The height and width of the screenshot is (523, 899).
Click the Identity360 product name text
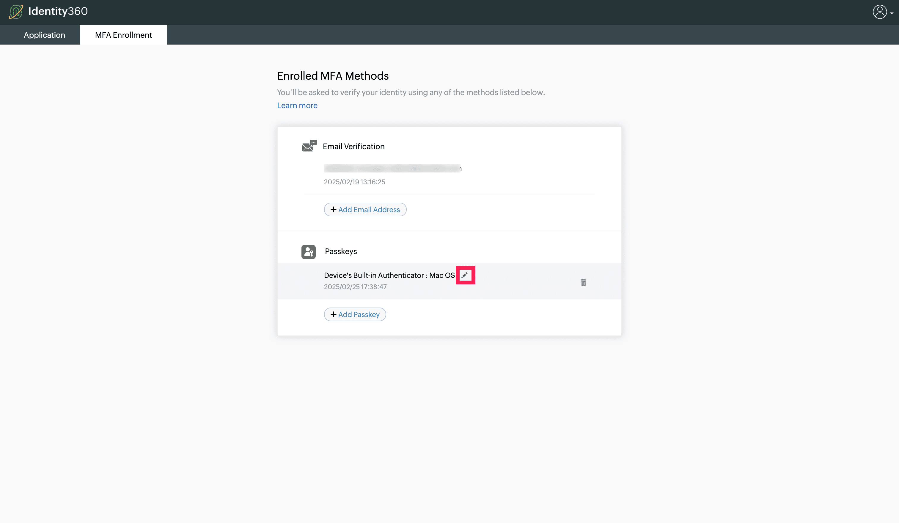pos(58,11)
